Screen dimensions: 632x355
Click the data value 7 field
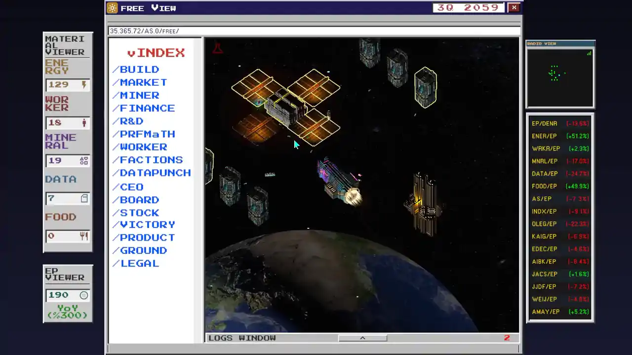click(68, 198)
